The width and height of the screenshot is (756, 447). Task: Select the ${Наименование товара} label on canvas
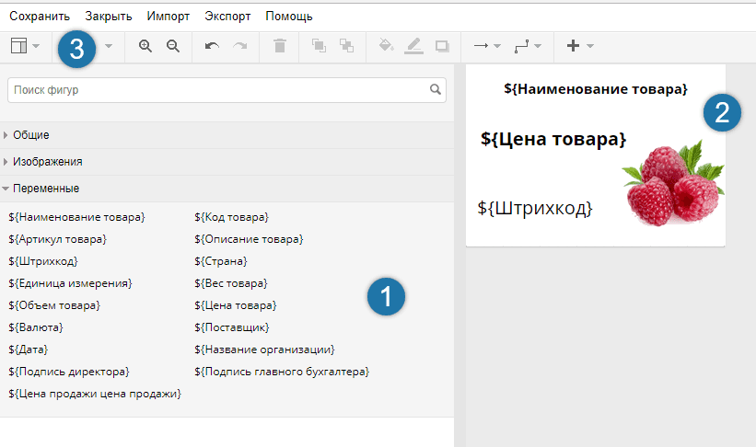tap(596, 89)
